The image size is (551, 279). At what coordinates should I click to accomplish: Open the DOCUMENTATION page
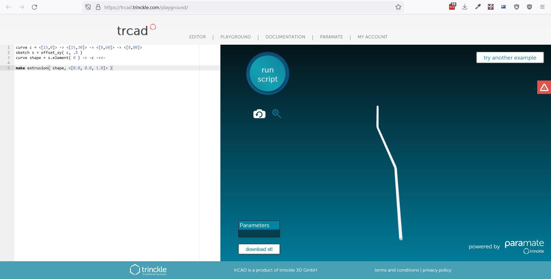click(x=285, y=37)
